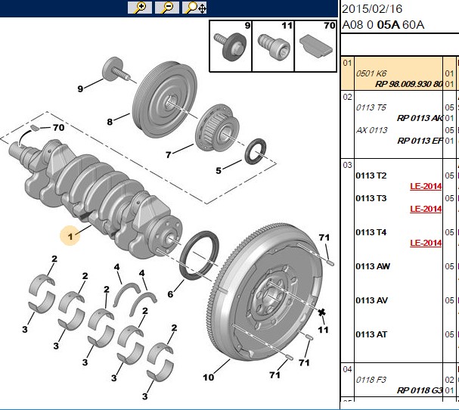
Task: Click catalog code A08 0 05A 60A
Action: 383,25
